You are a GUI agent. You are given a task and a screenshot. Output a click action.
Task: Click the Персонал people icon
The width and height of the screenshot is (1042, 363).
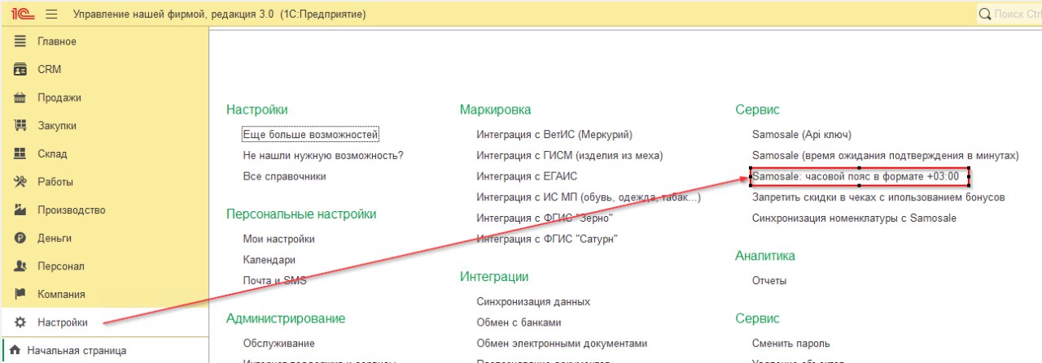point(20,266)
